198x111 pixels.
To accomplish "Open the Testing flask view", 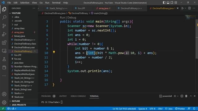I will pos(4,59).
